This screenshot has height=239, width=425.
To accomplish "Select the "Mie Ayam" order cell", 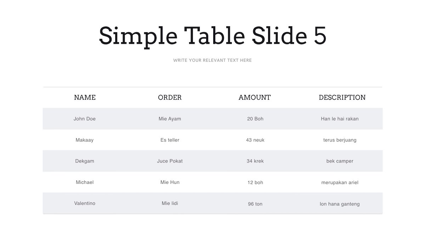I will 170,119.
